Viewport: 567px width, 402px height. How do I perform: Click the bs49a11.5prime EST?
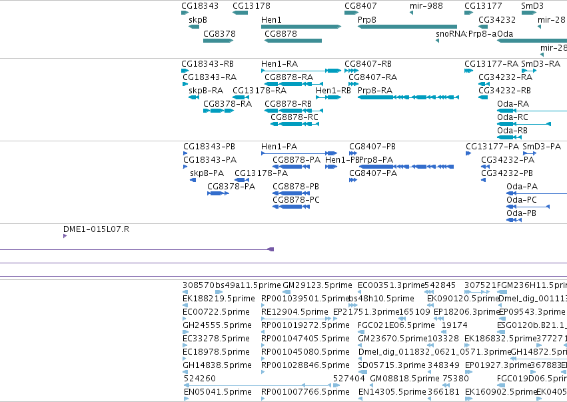click(219, 292)
